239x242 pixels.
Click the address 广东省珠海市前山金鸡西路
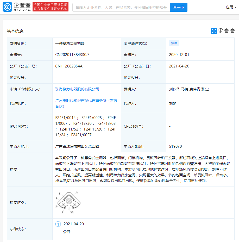(77, 146)
